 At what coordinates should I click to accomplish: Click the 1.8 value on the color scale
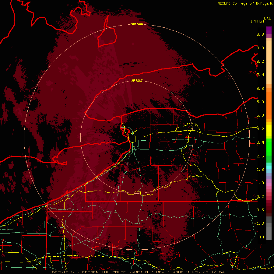pos(260,170)
